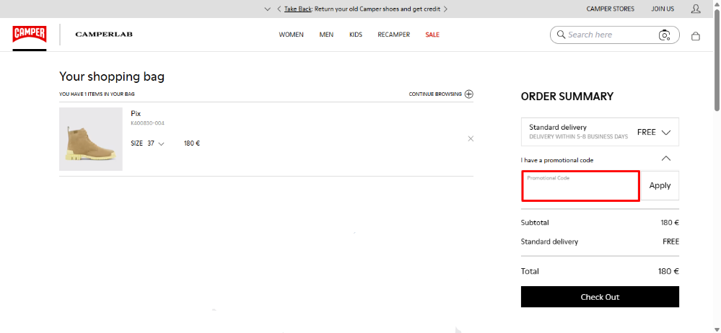
Task: Click the magnifier search icon
Action: (560, 35)
